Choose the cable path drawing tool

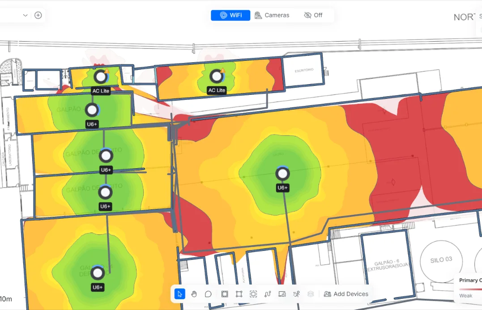point(268,294)
